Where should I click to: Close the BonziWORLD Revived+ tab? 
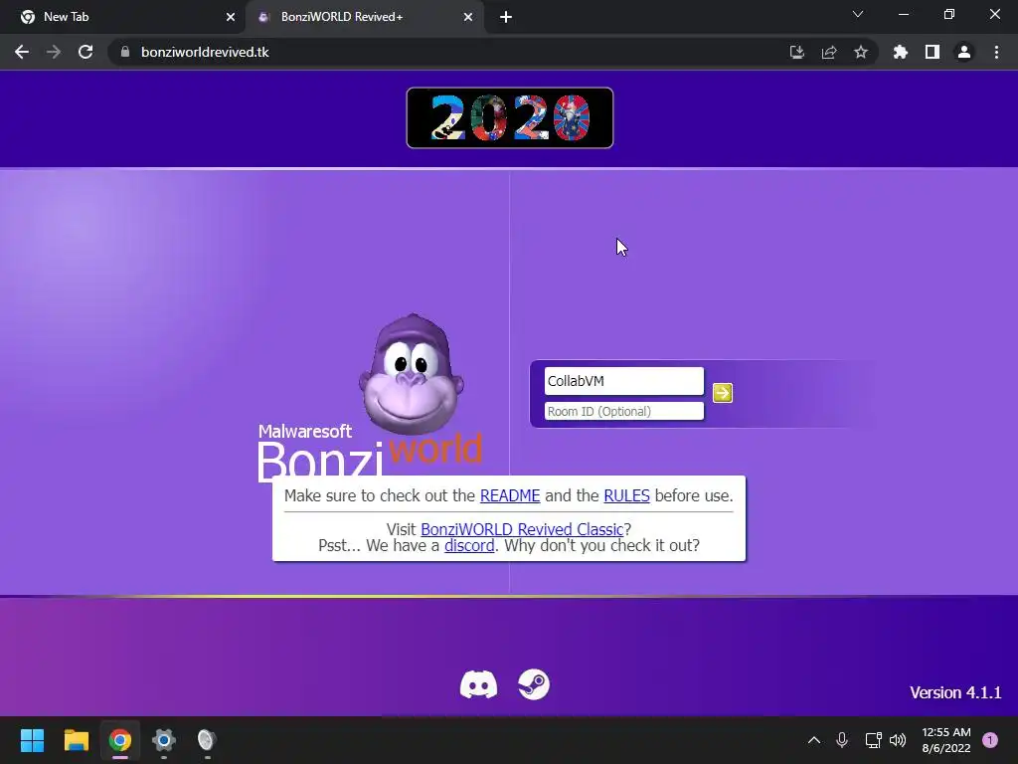(x=468, y=17)
